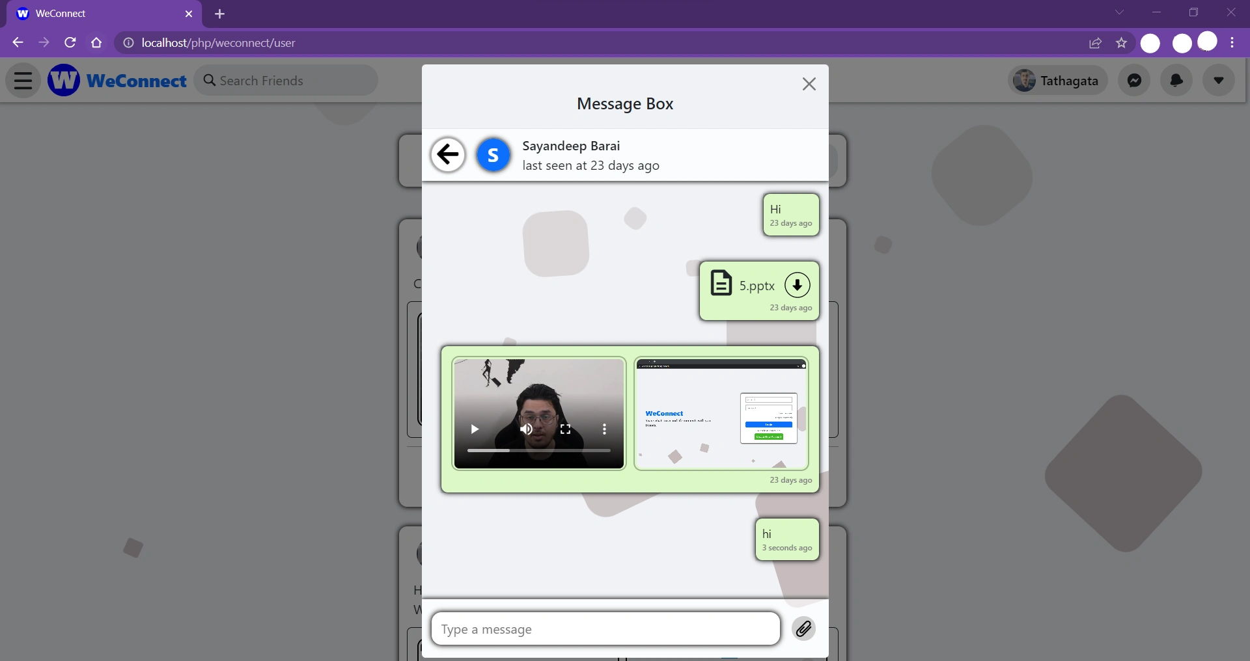Share this page from the address bar
The height and width of the screenshot is (661, 1250).
tap(1095, 43)
